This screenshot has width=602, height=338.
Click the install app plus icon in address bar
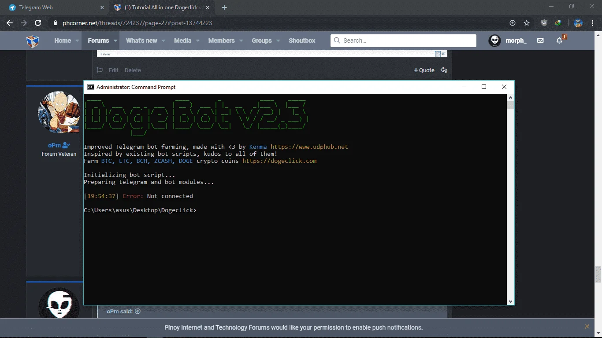tap(513, 23)
